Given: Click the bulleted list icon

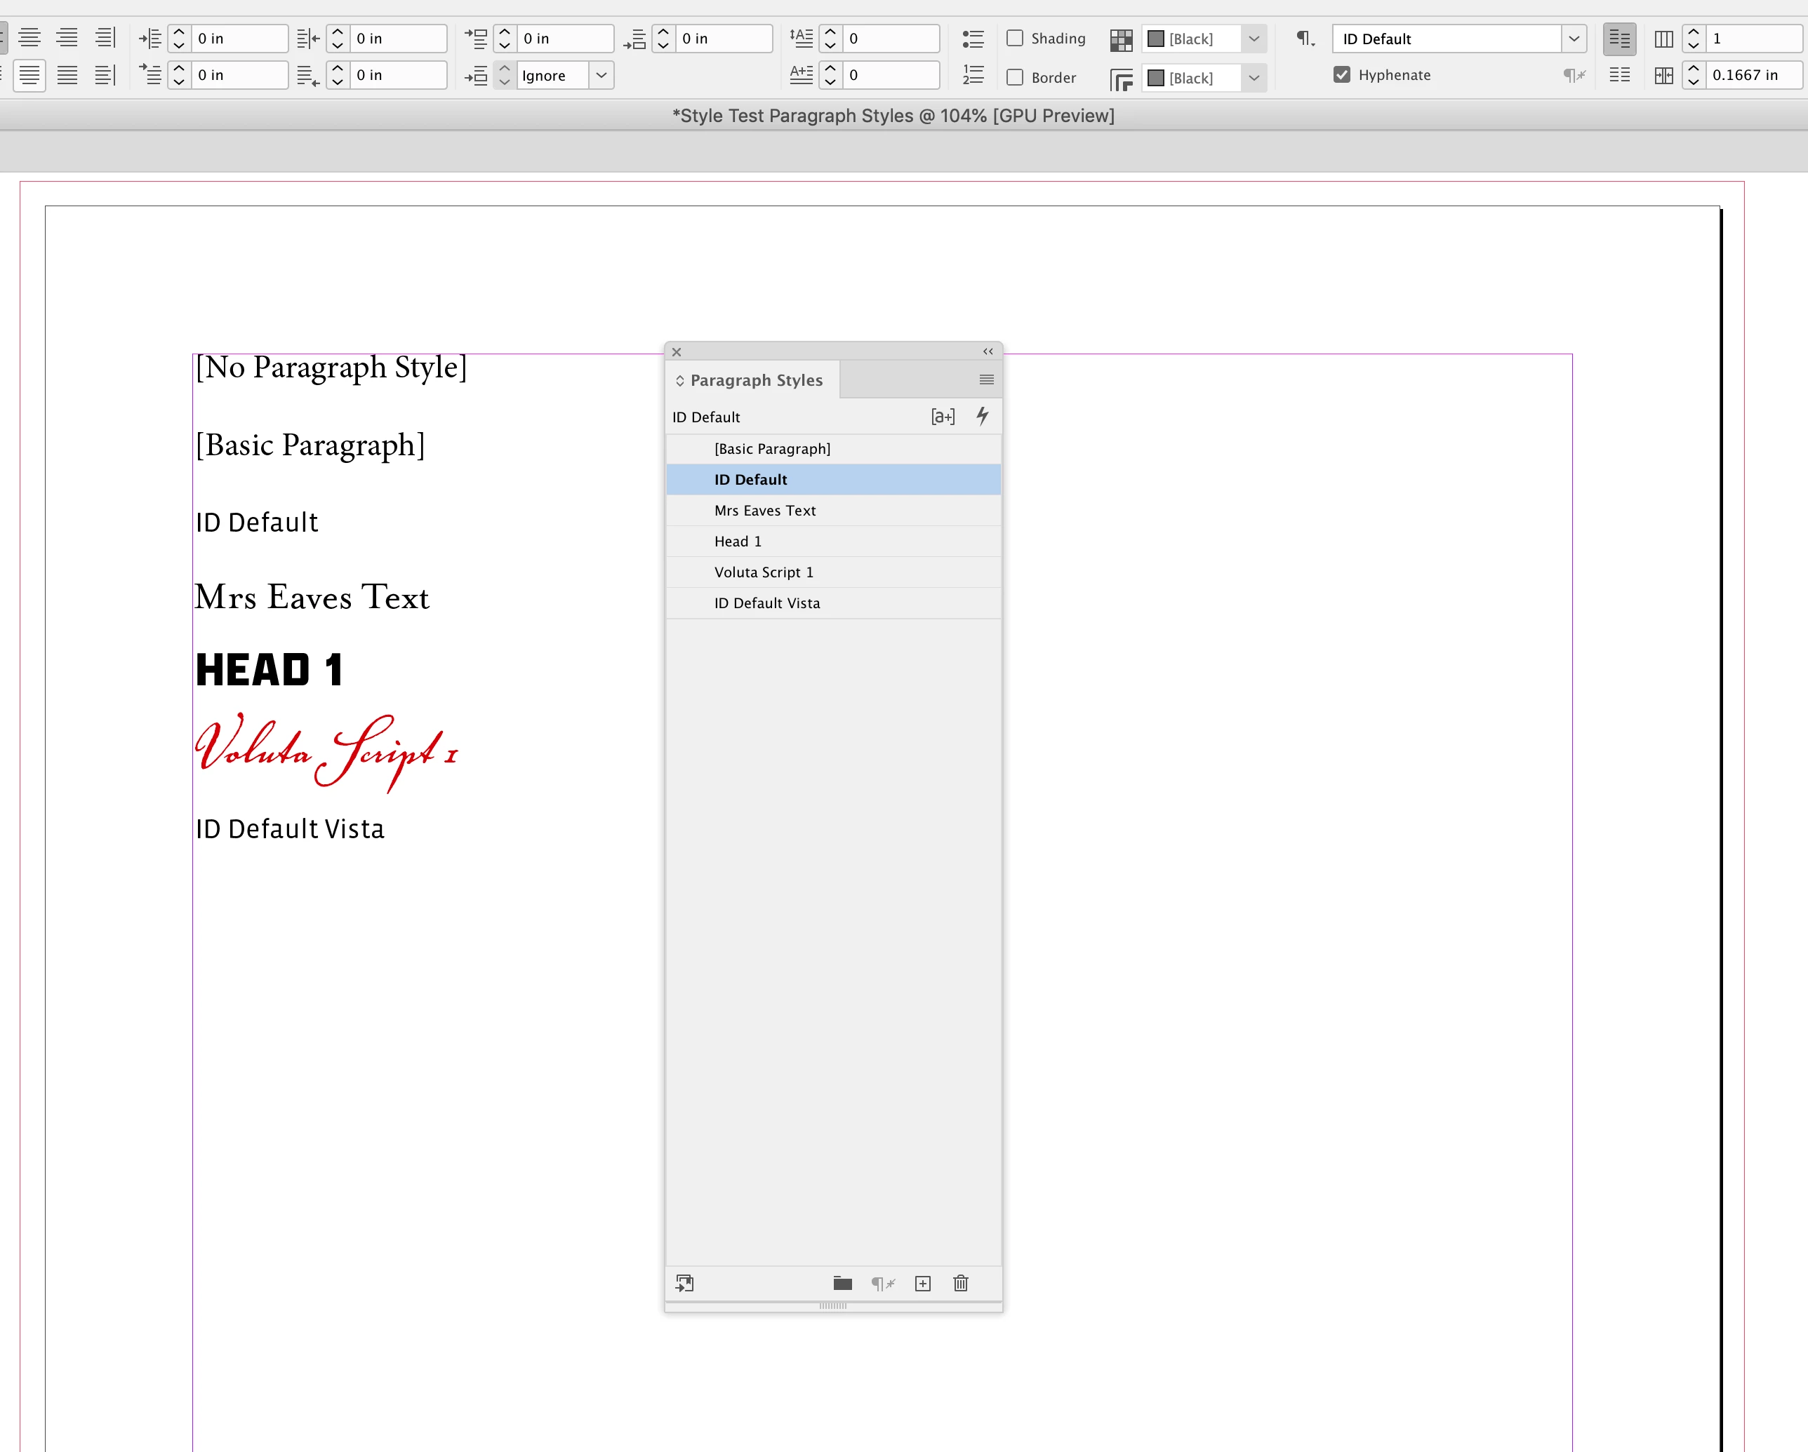Looking at the screenshot, I should pyautogui.click(x=973, y=39).
